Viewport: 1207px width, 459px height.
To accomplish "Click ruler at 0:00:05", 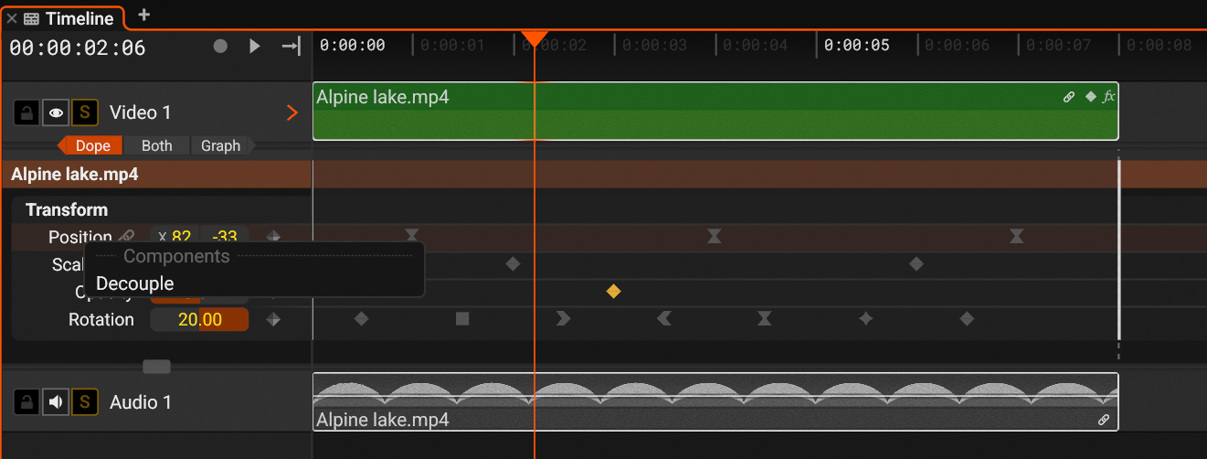I will 856,45.
